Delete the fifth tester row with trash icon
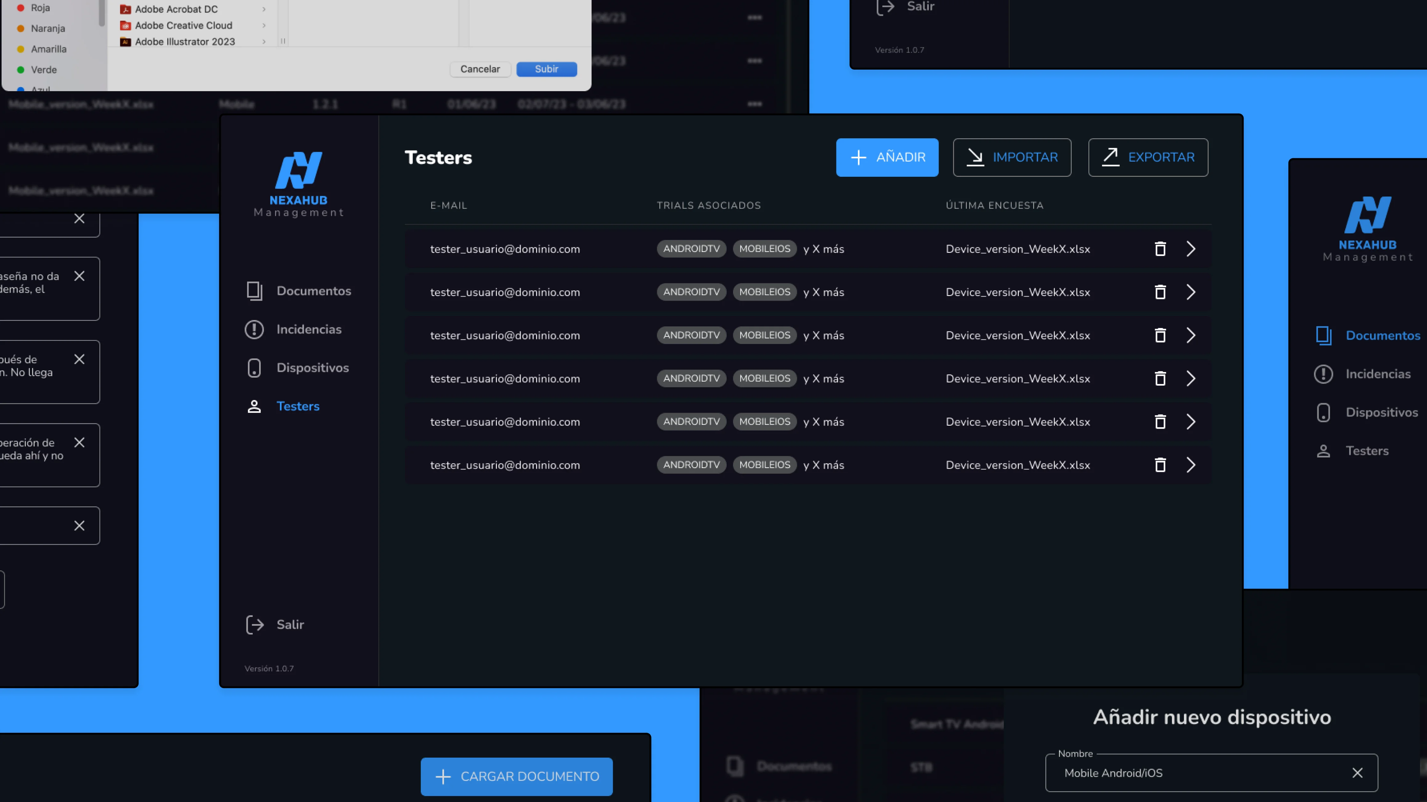 [x=1160, y=422]
